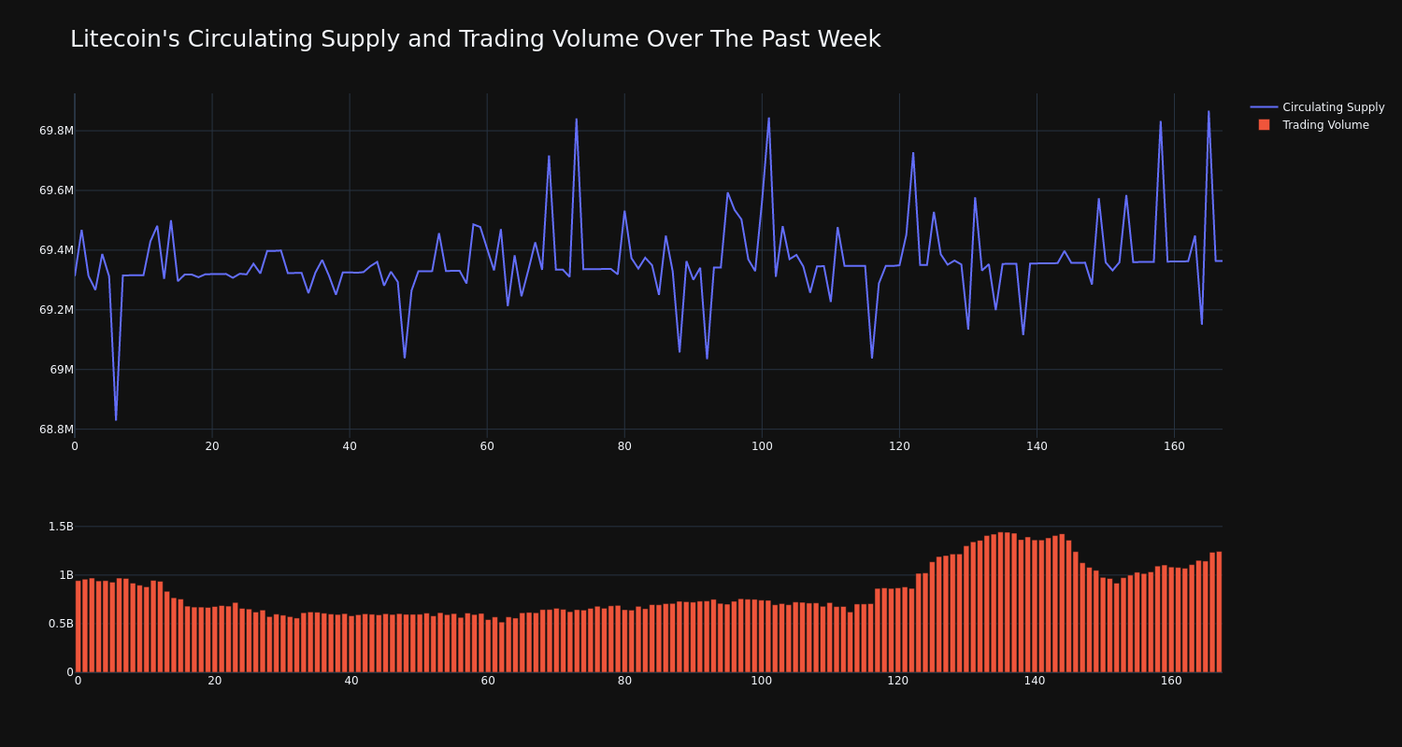Click x-axis label 100 under the volume chart
This screenshot has width=1402, height=747.
(762, 681)
